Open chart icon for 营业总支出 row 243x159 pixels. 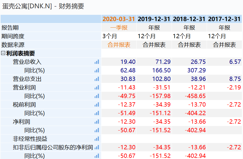pos(97,79)
